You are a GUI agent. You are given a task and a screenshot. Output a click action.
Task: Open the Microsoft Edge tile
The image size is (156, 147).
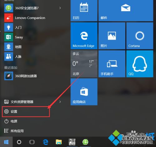(x=84, y=36)
